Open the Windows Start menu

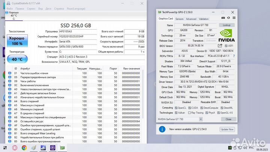(x=5, y=148)
